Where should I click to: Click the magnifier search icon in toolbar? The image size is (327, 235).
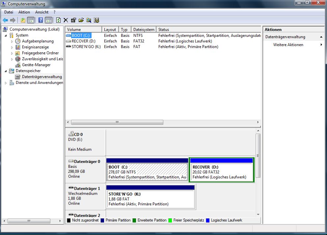pos(89,20)
